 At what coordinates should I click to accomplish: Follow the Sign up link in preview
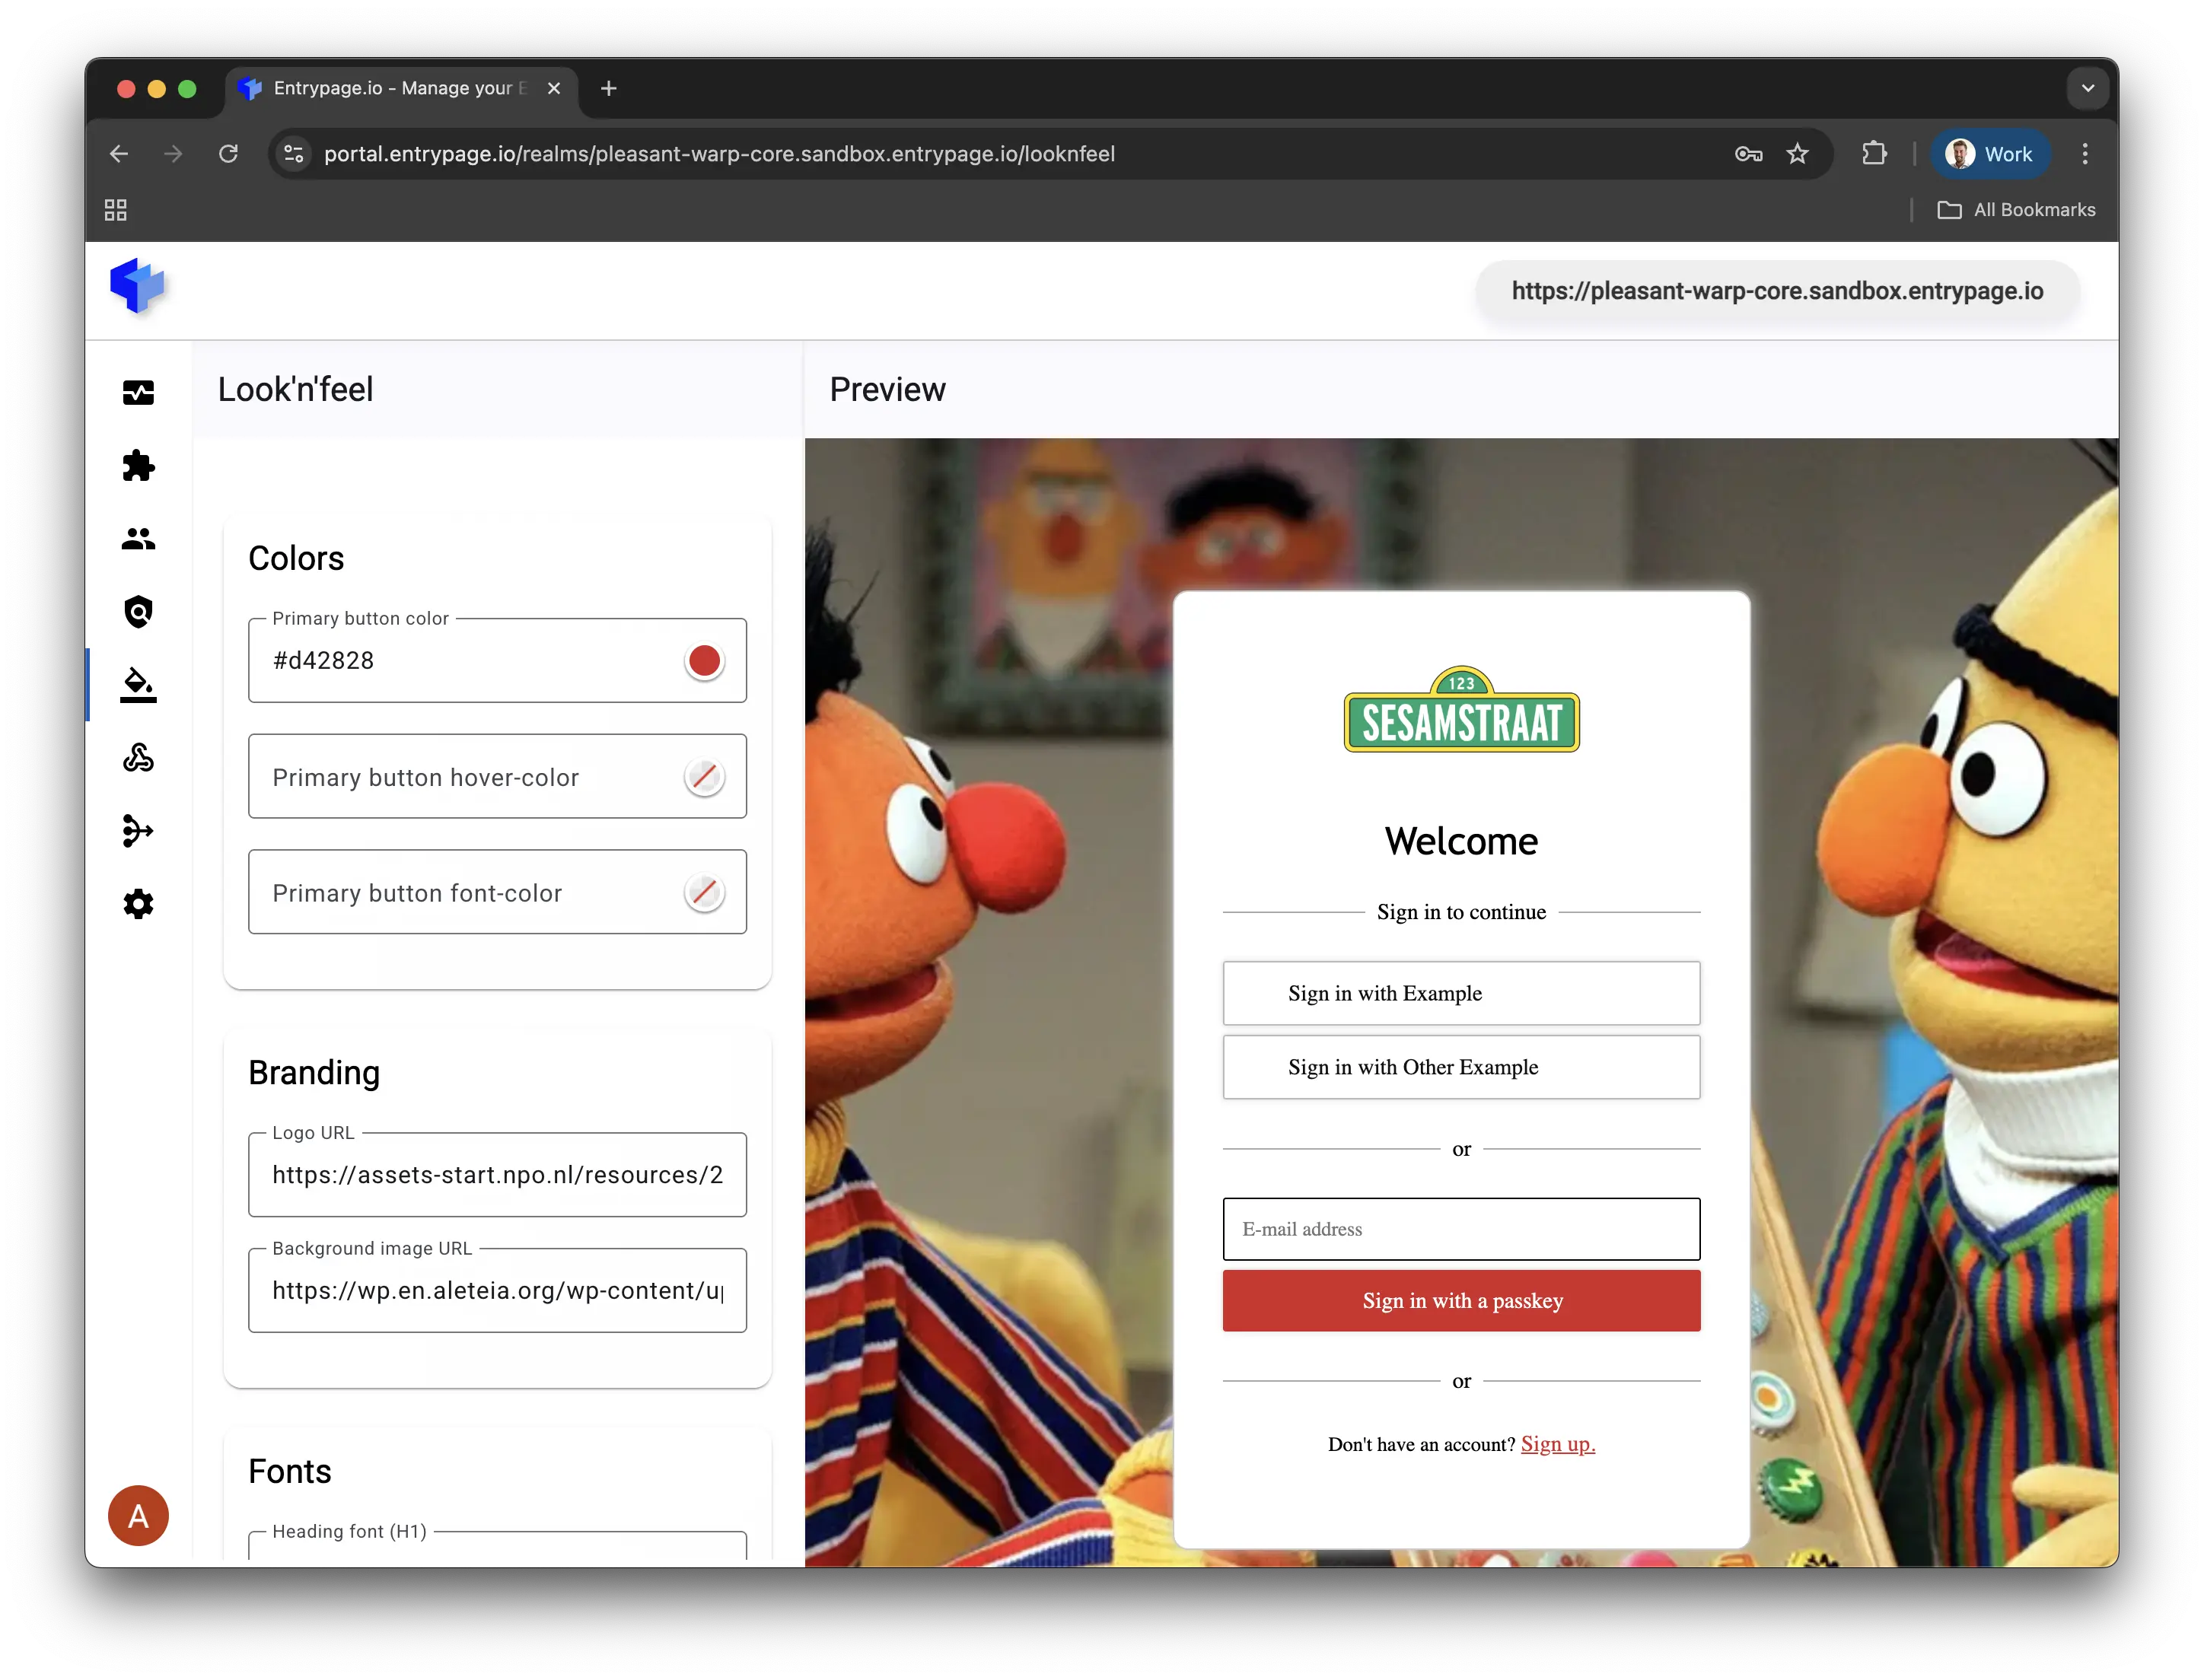click(1557, 1445)
